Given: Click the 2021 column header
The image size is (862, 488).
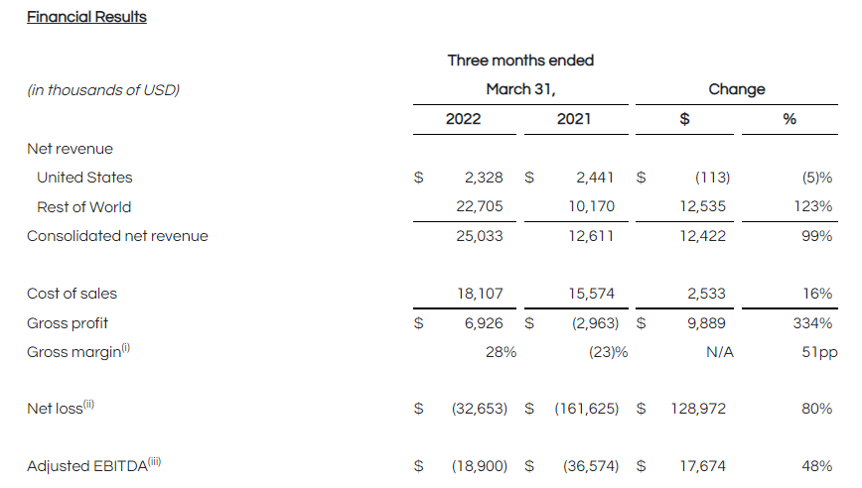Looking at the screenshot, I should (573, 119).
